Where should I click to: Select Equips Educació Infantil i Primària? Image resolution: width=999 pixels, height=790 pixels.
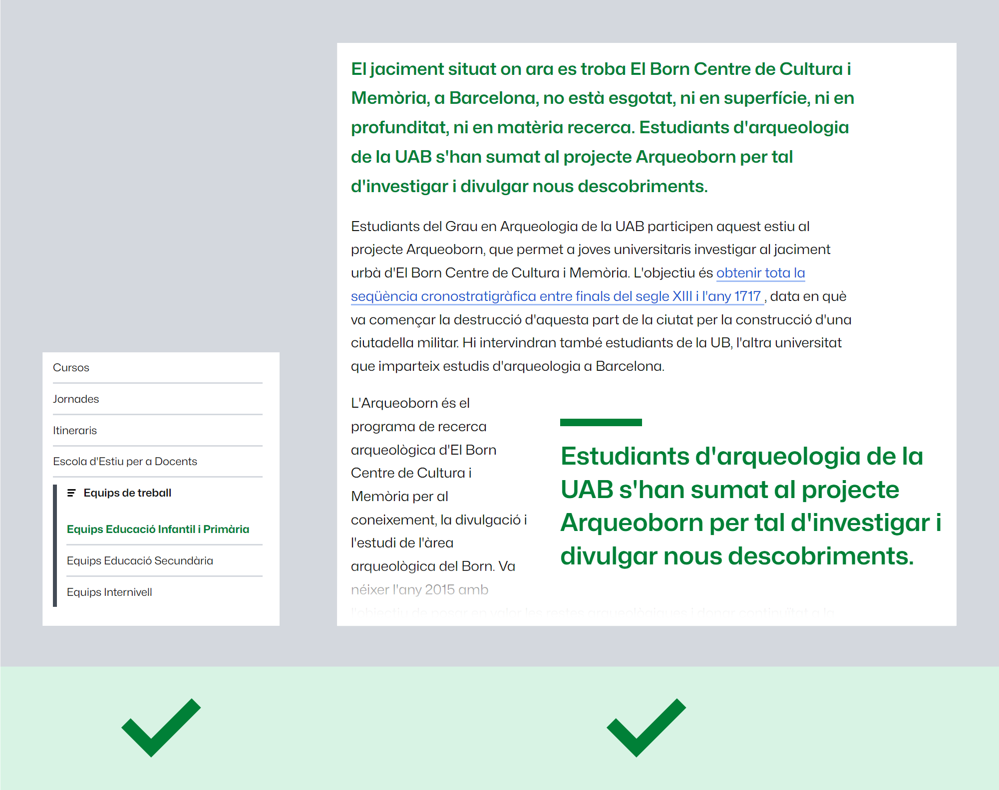tap(158, 529)
